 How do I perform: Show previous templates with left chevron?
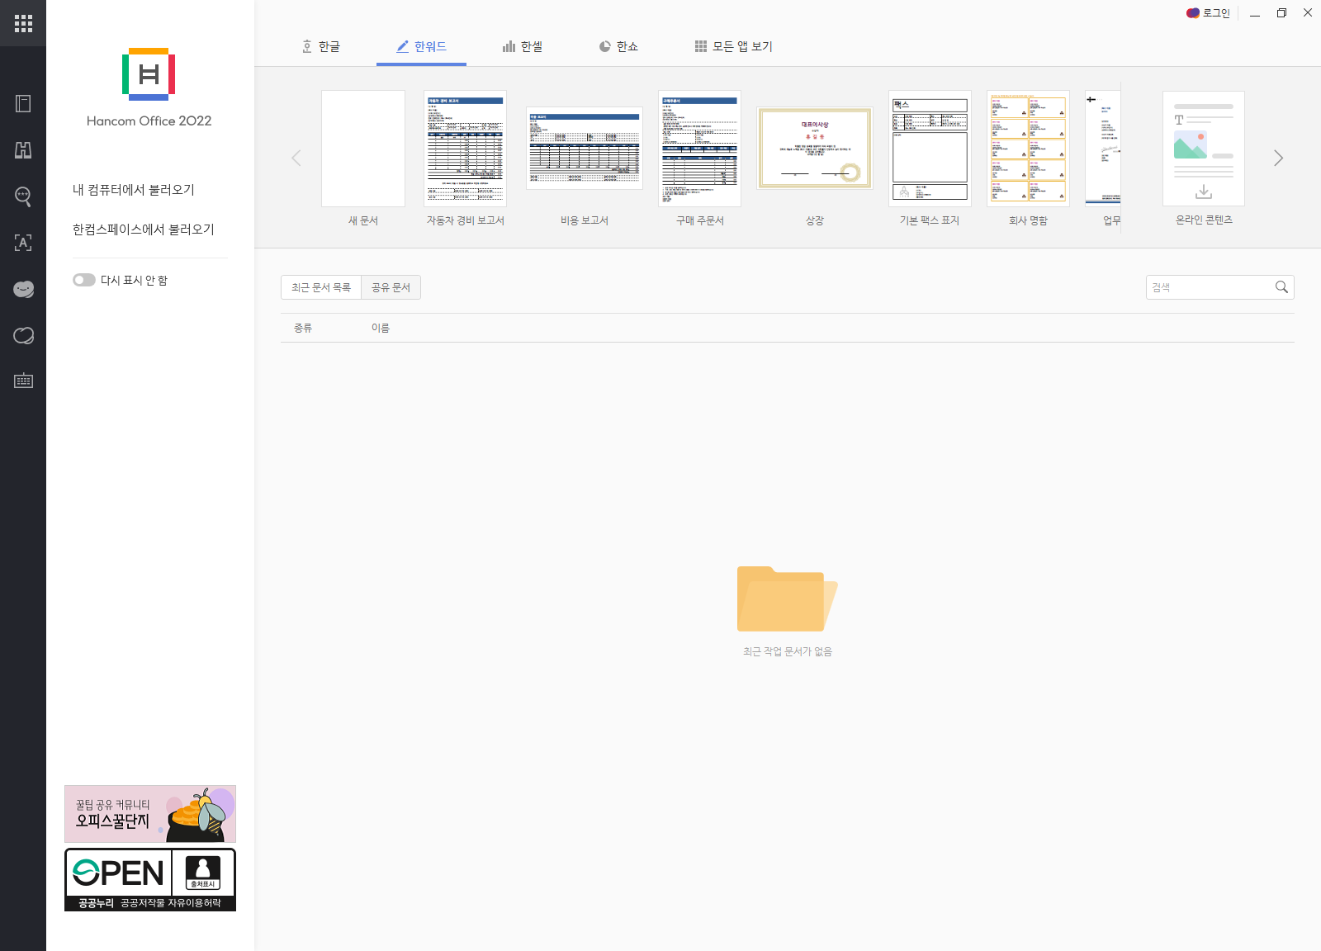coord(296,158)
